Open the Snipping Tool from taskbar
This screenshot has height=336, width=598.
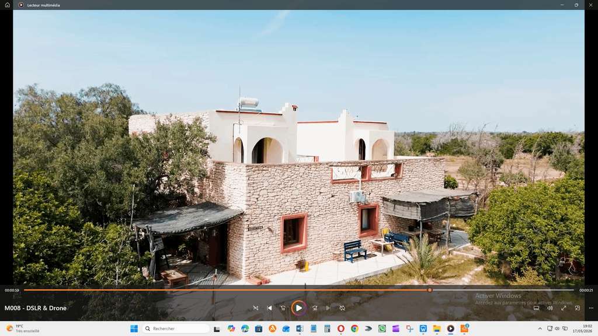[409, 328]
